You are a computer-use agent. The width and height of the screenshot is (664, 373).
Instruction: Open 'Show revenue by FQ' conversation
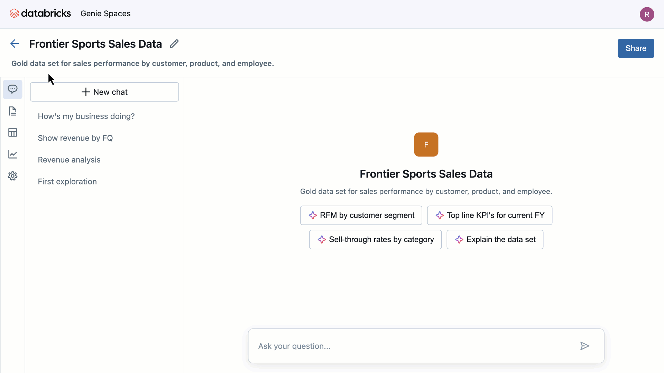75,138
